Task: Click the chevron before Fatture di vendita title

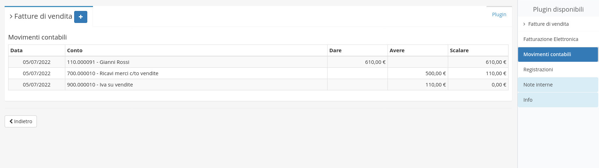Action: point(11,17)
